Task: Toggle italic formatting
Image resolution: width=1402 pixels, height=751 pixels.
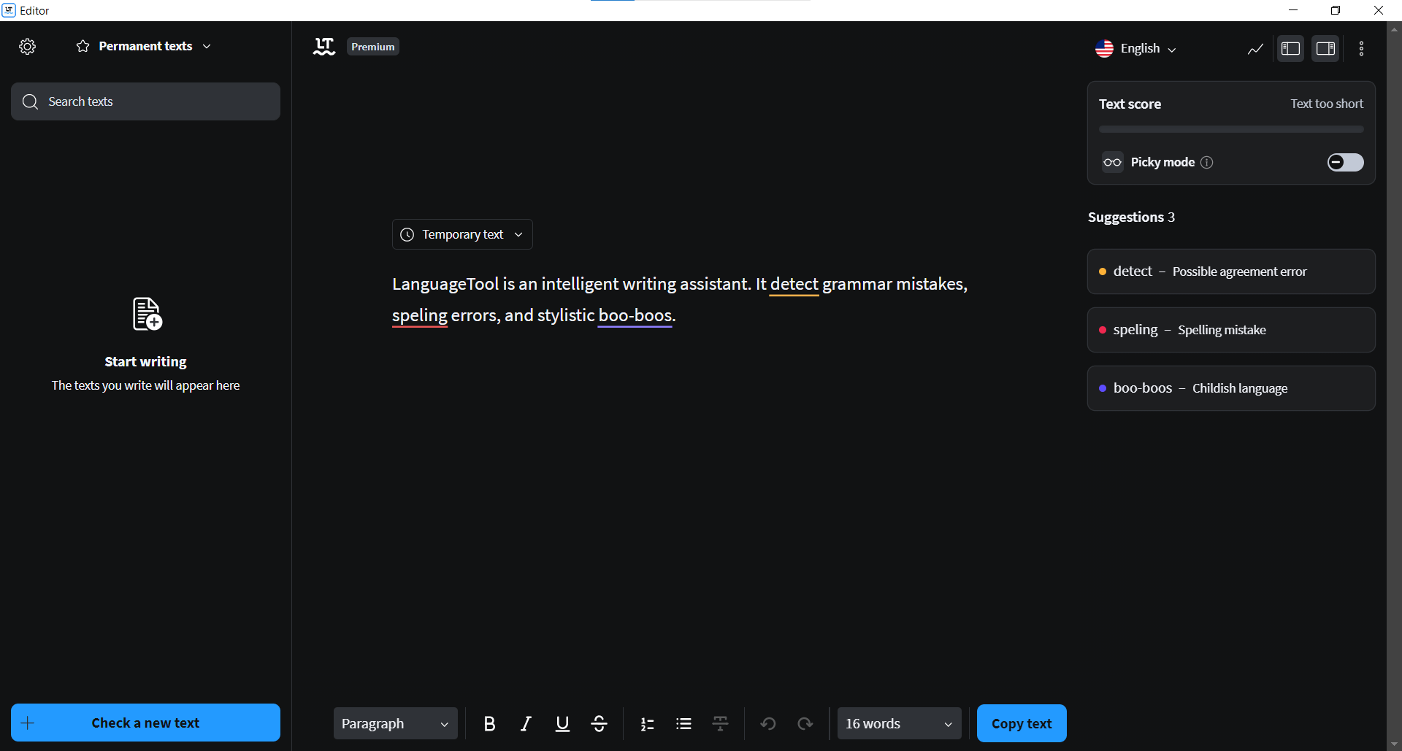Action: click(526, 723)
